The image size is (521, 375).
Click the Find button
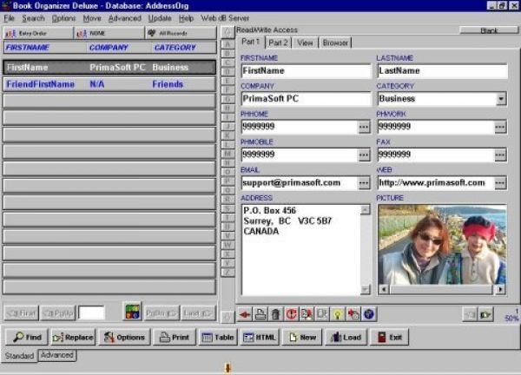(x=26, y=338)
